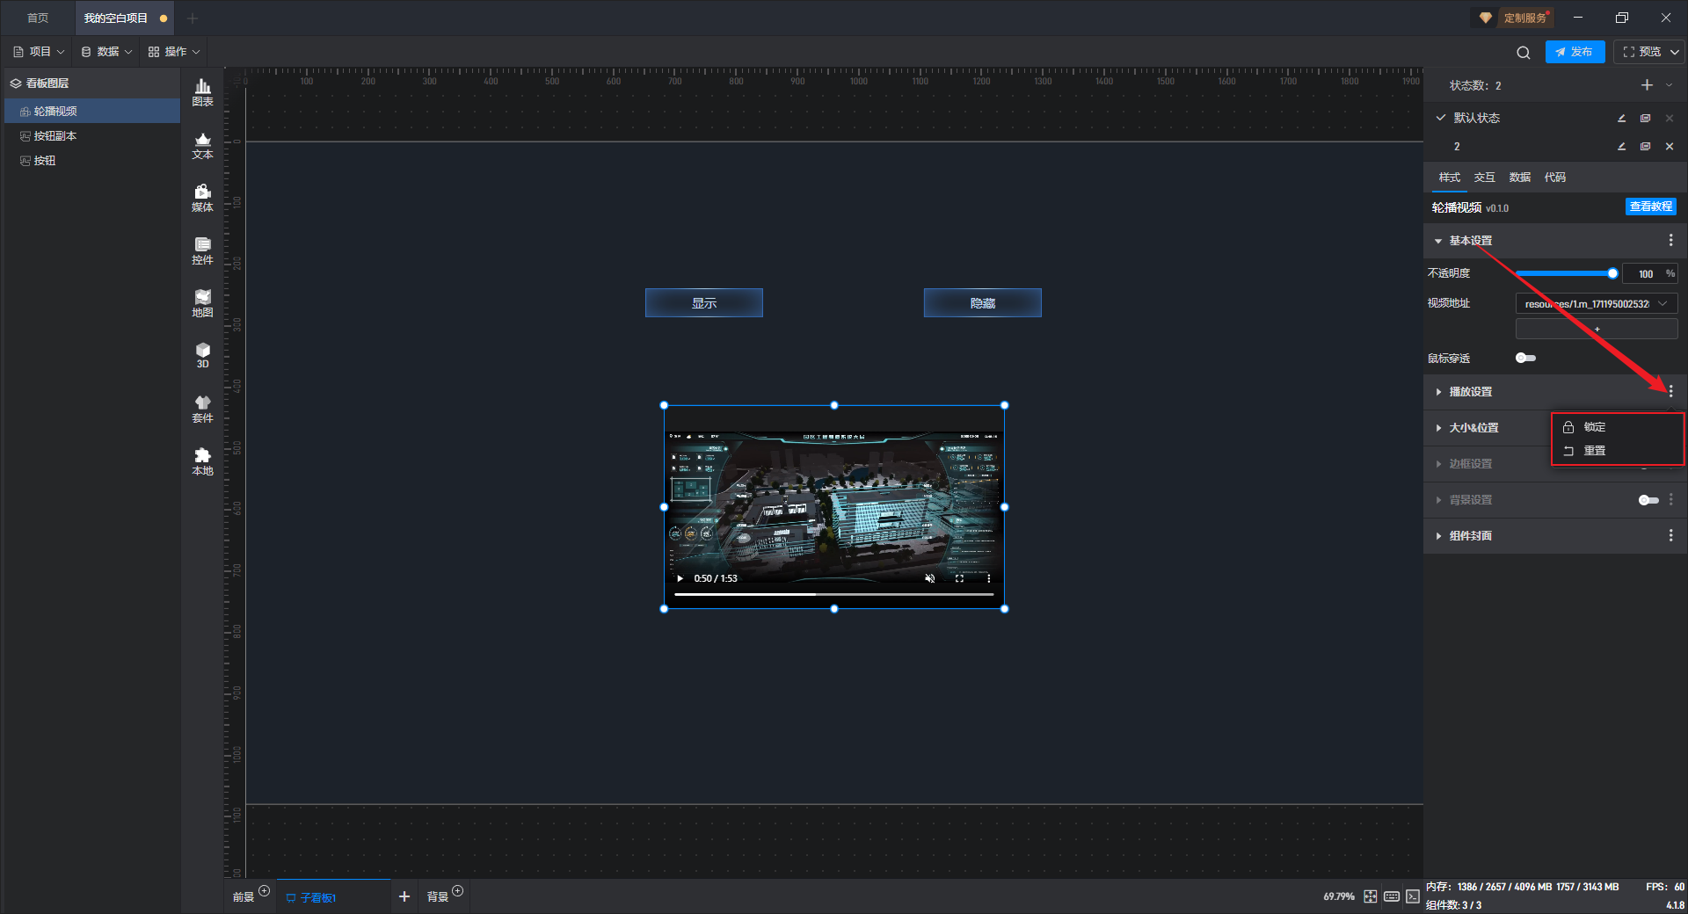The height and width of the screenshot is (914, 1688).
Task: Click the three-dot menu of 播放设置
Action: tap(1671, 391)
